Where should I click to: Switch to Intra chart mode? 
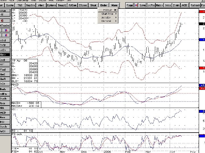tap(168, 5)
